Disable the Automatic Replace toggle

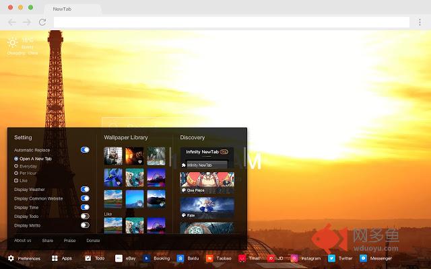click(85, 150)
